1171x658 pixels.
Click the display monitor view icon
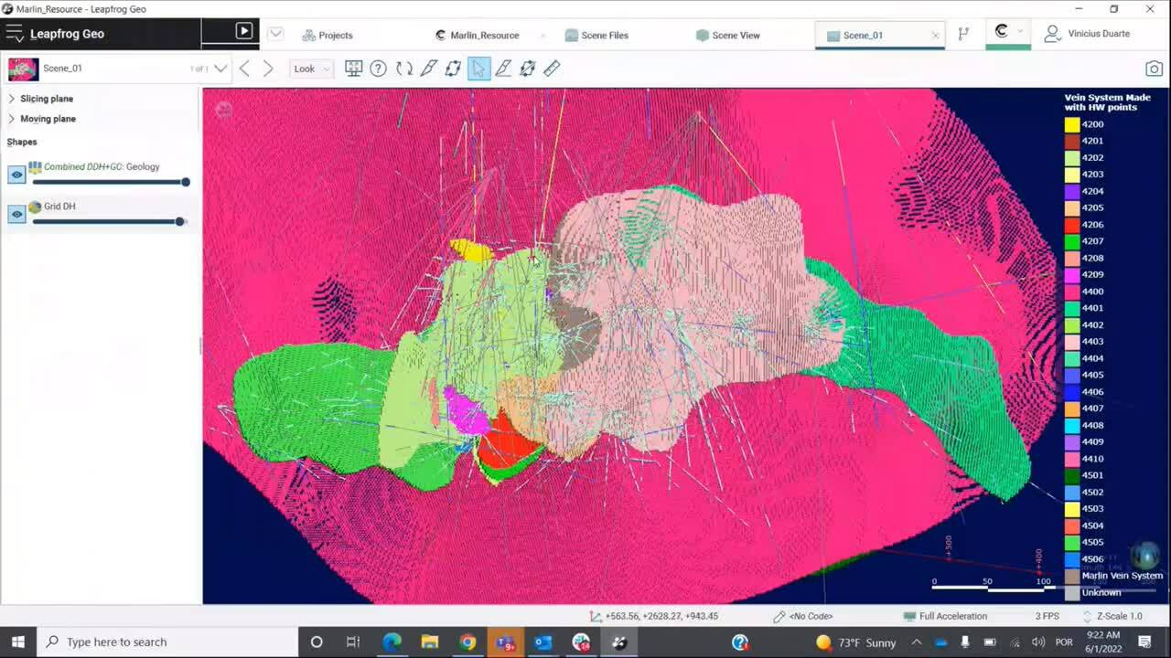tap(353, 69)
